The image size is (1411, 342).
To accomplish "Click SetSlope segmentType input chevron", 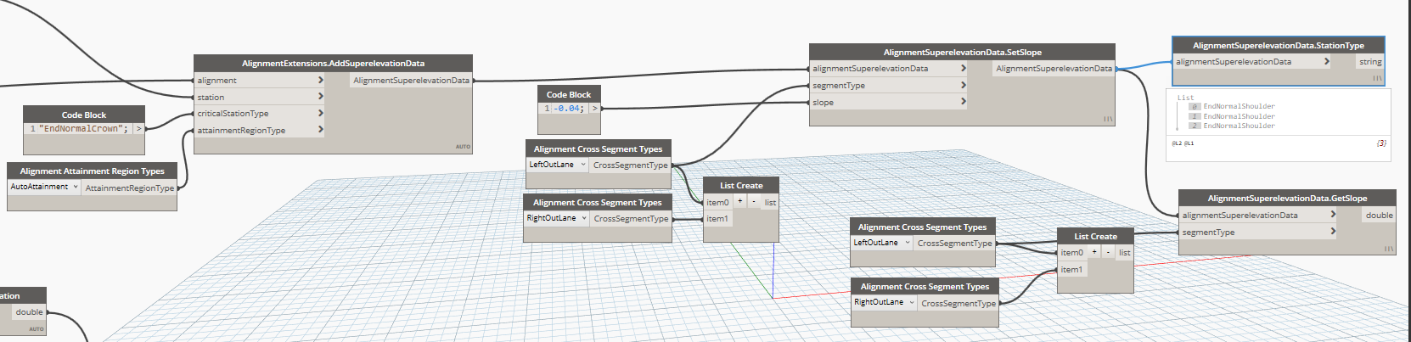I will coord(963,85).
